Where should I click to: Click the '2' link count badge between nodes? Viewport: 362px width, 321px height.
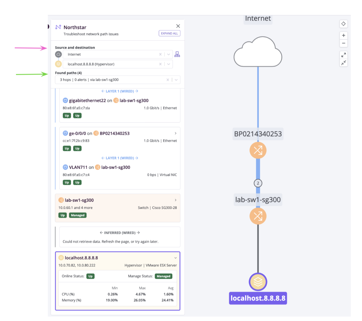tap(258, 183)
